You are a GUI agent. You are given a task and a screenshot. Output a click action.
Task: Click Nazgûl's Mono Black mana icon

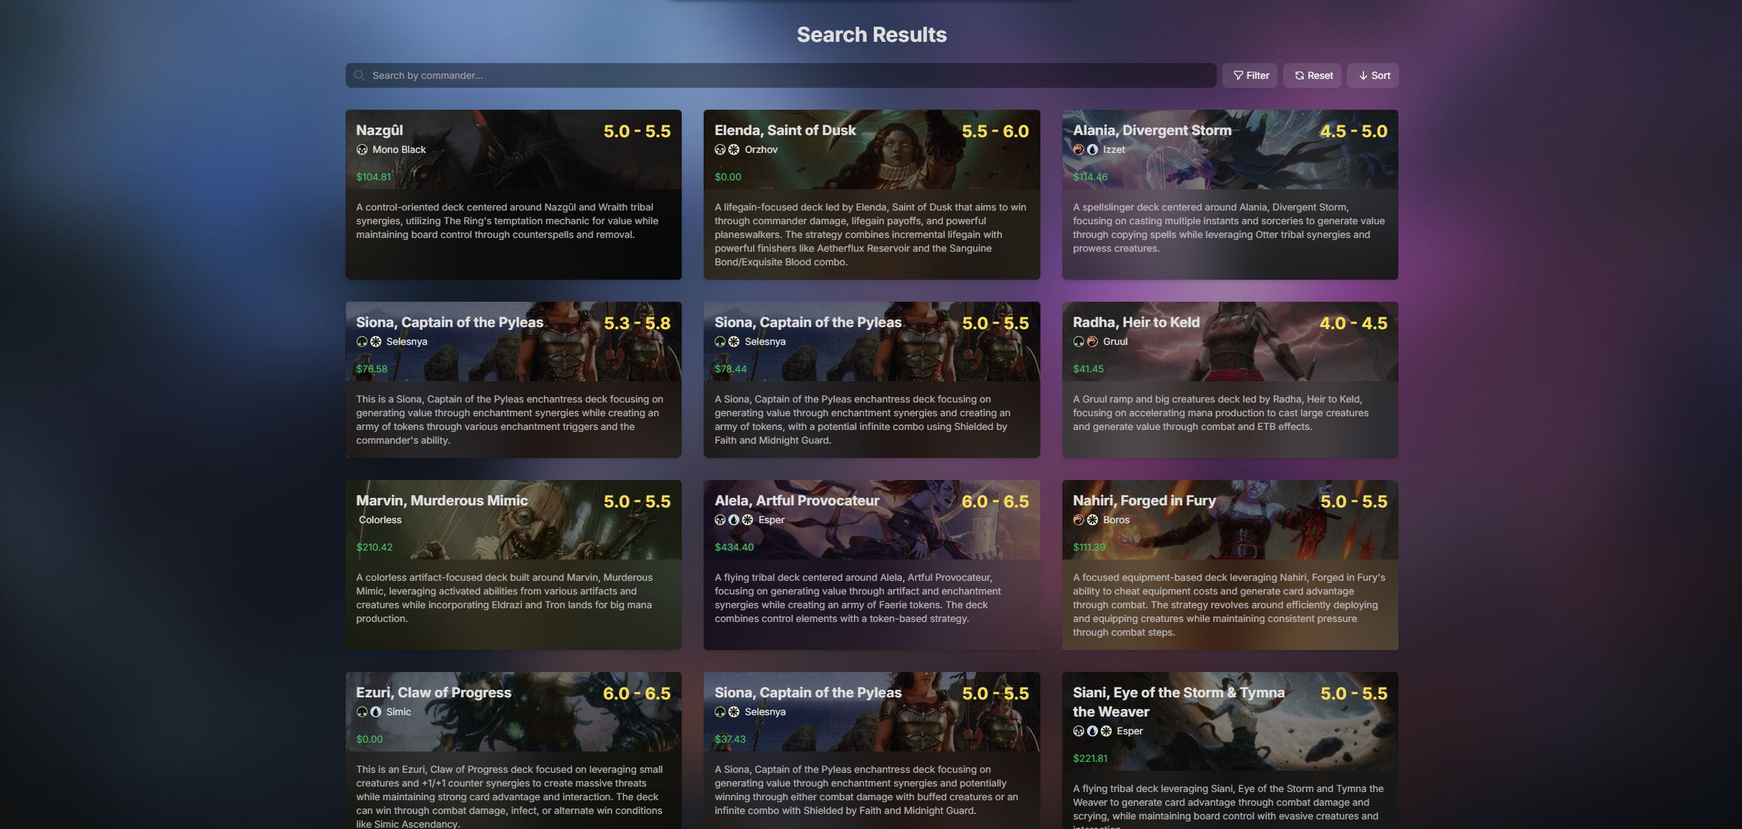[362, 149]
